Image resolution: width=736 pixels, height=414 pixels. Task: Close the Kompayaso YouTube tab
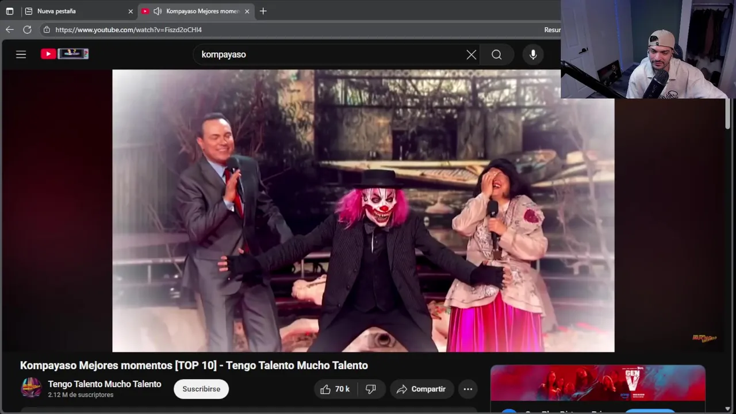247,11
